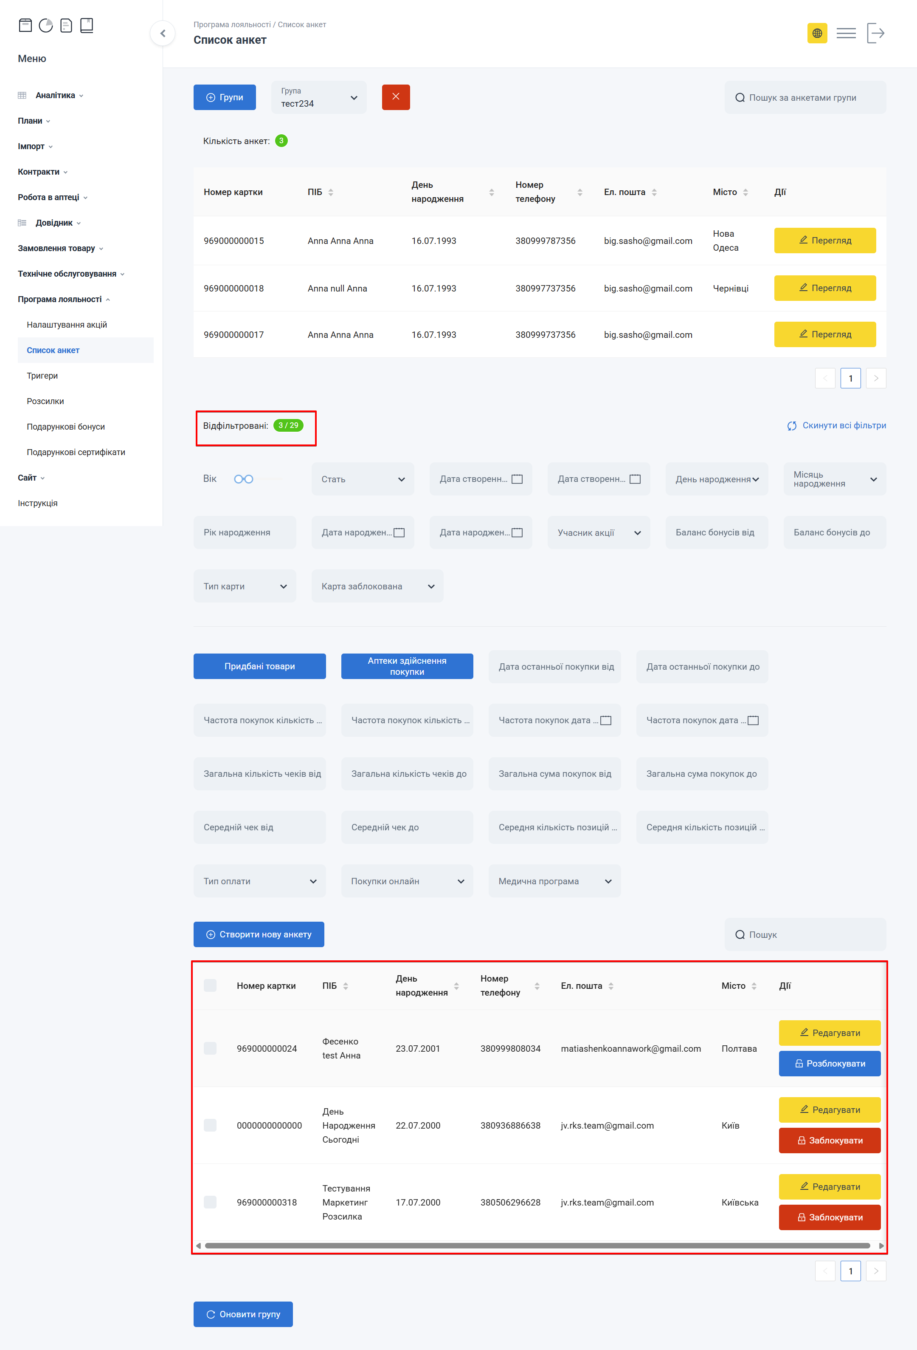Go to next page of bottom table
This screenshot has width=917, height=1350.
coord(875,1271)
